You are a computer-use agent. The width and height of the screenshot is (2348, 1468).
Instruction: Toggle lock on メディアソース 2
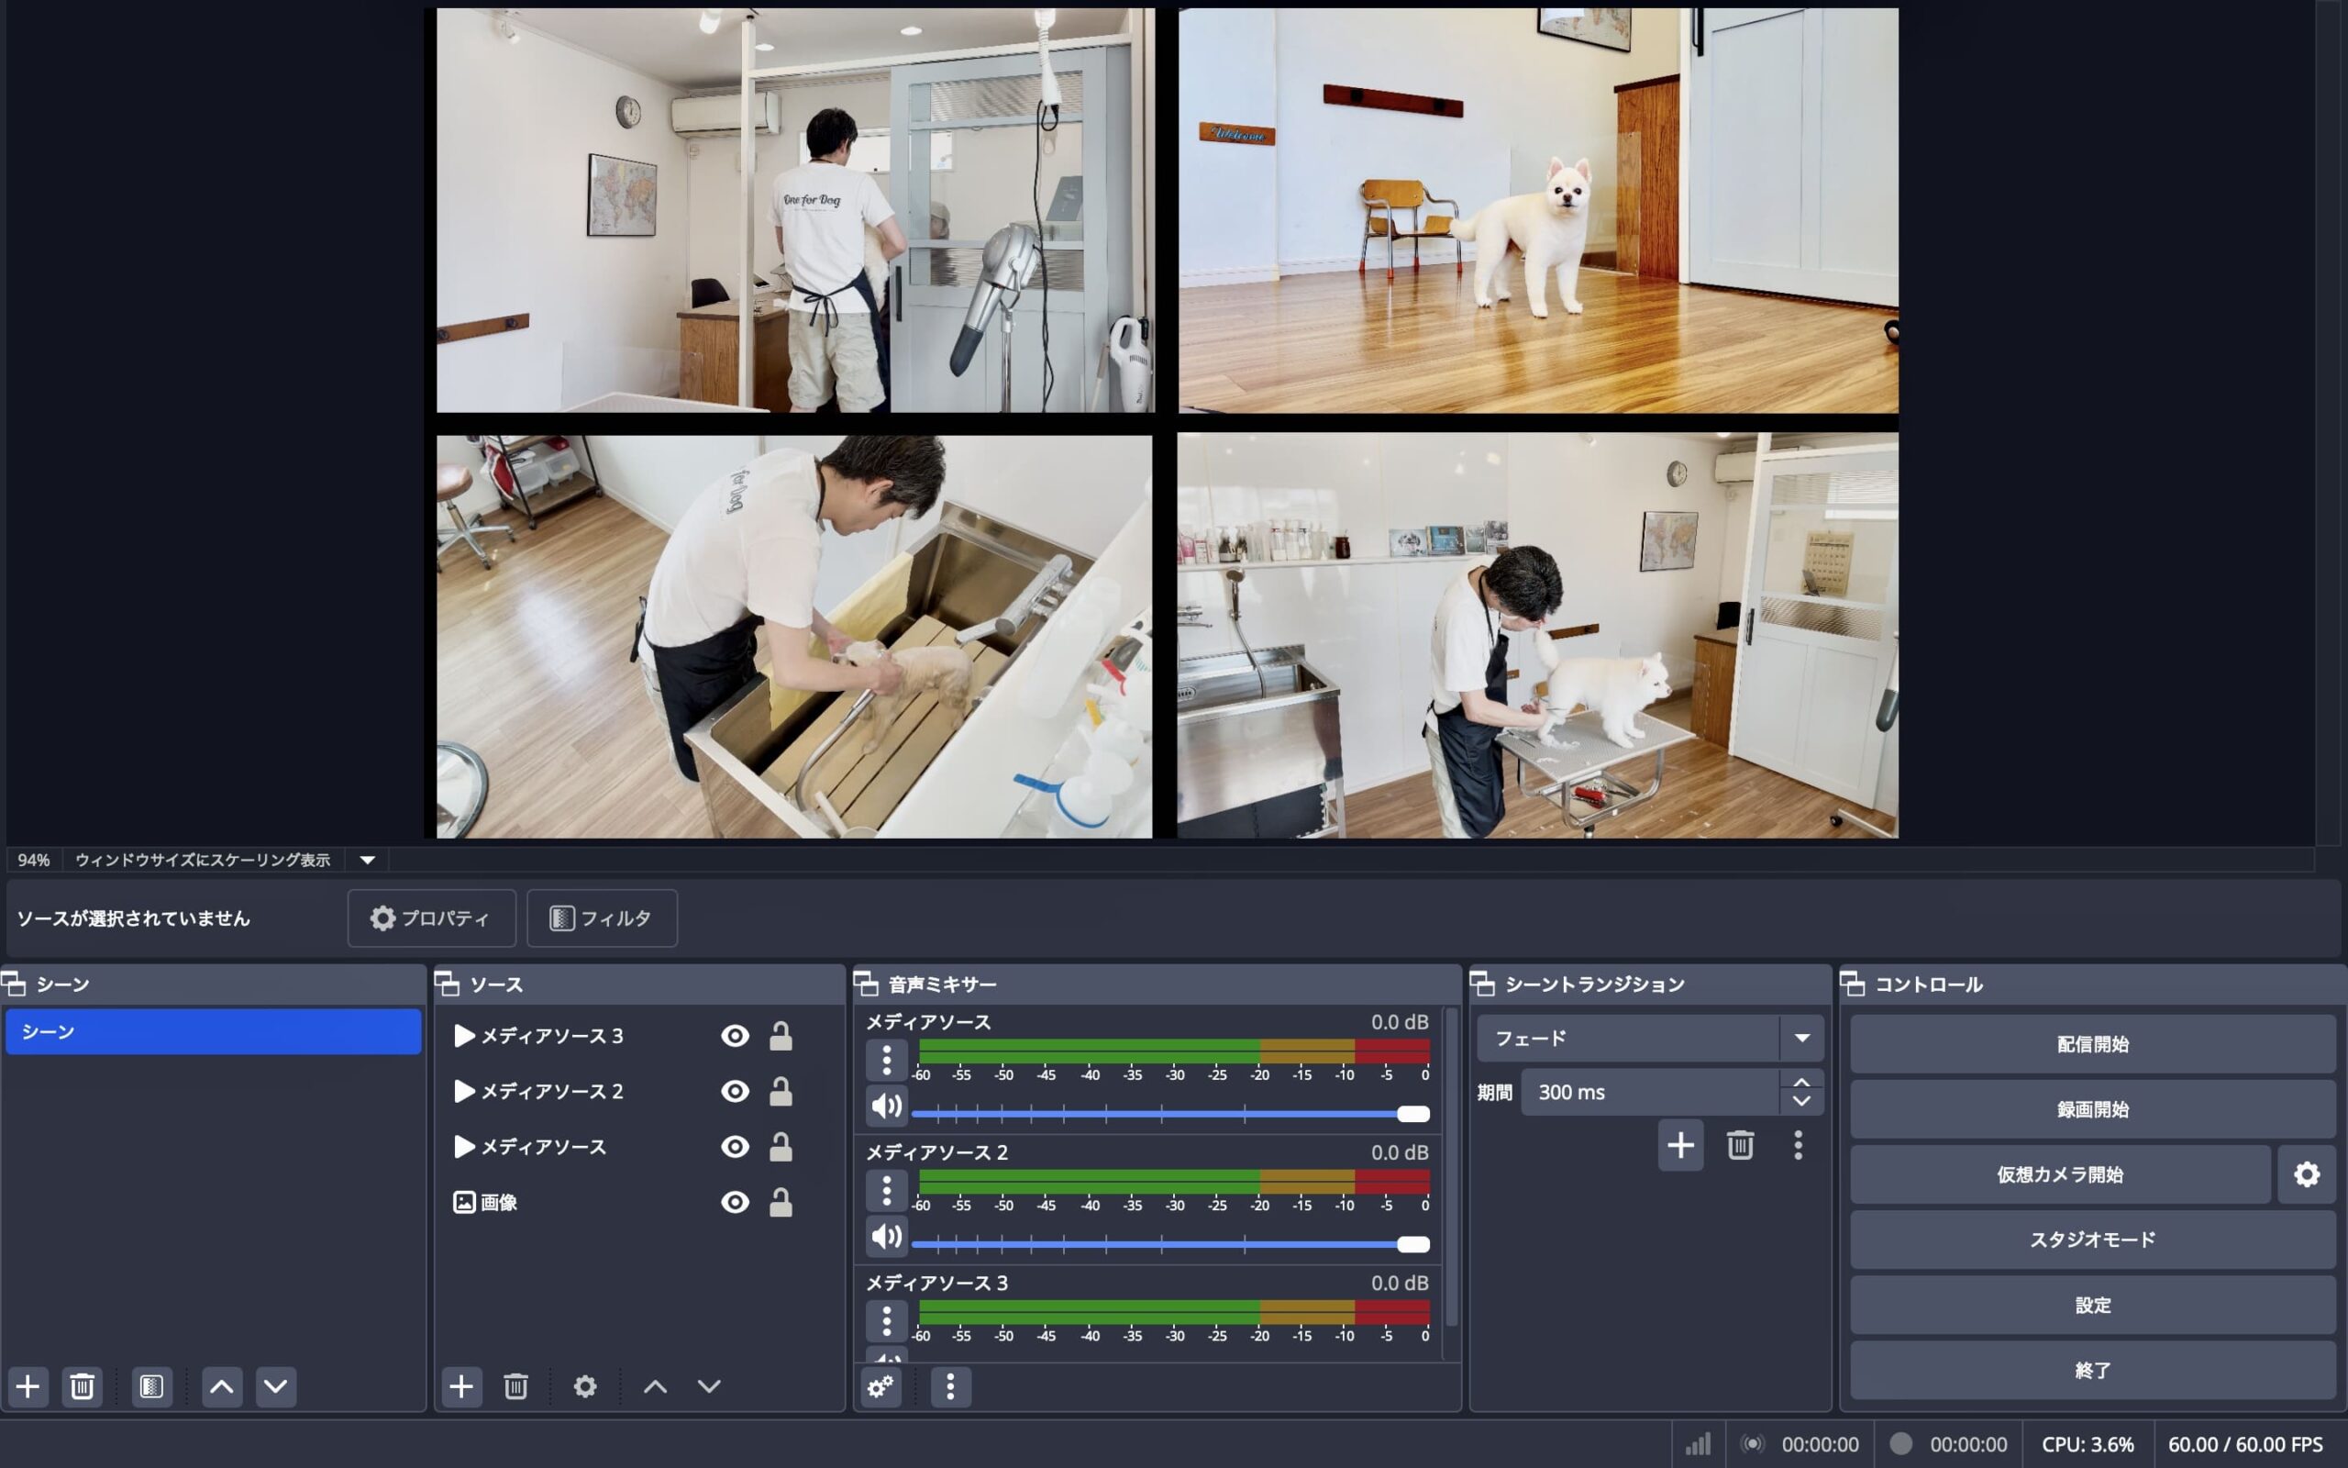click(x=781, y=1091)
